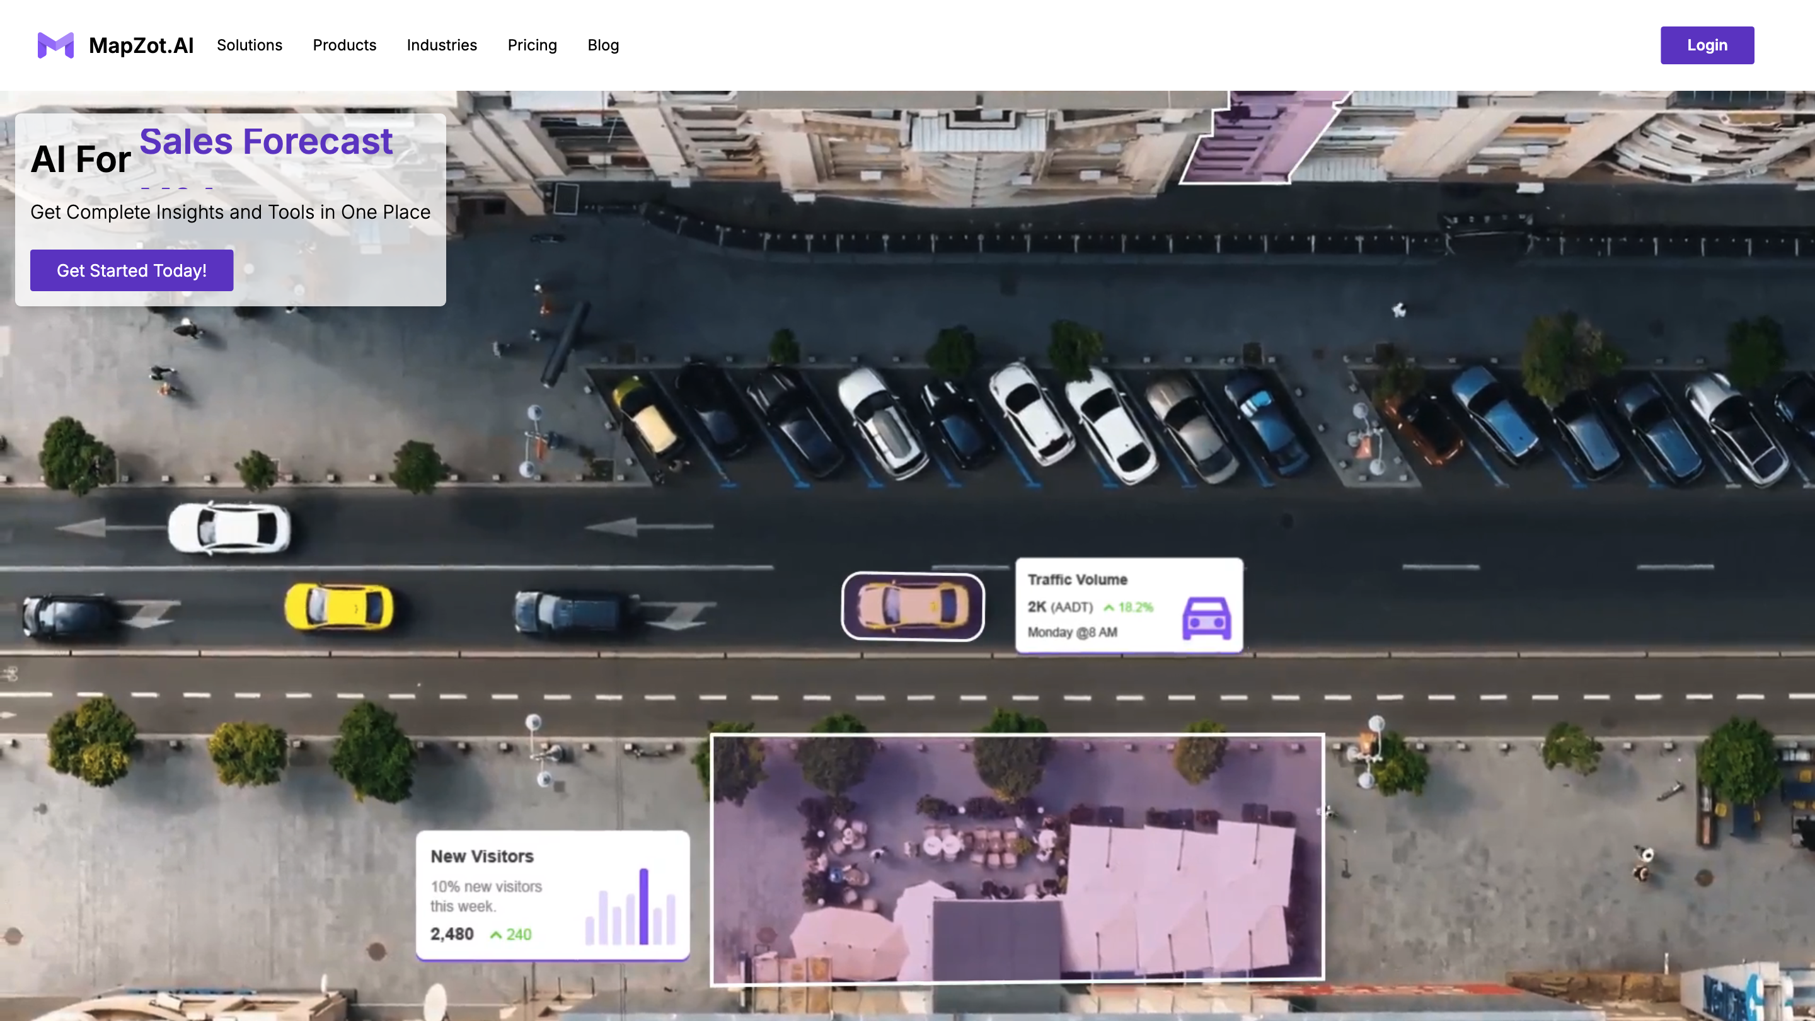
Task: Click the upward arrow next to 240
Action: pos(498,933)
